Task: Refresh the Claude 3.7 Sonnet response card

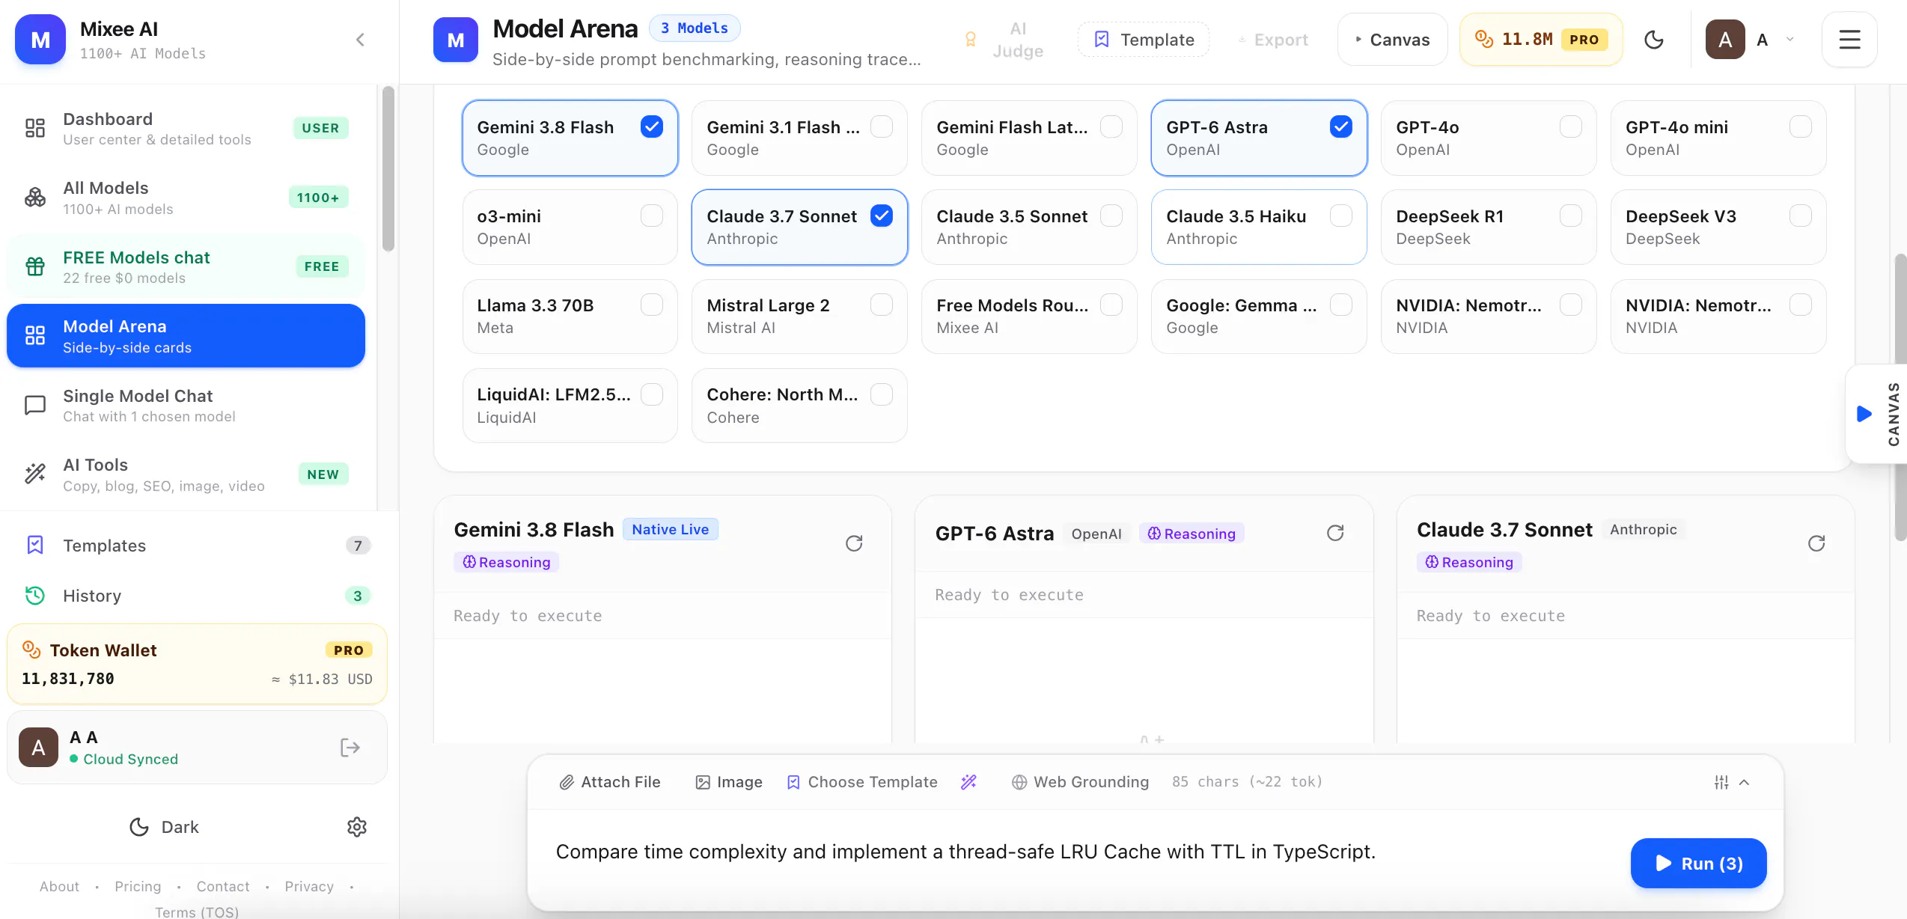Action: point(1816,543)
